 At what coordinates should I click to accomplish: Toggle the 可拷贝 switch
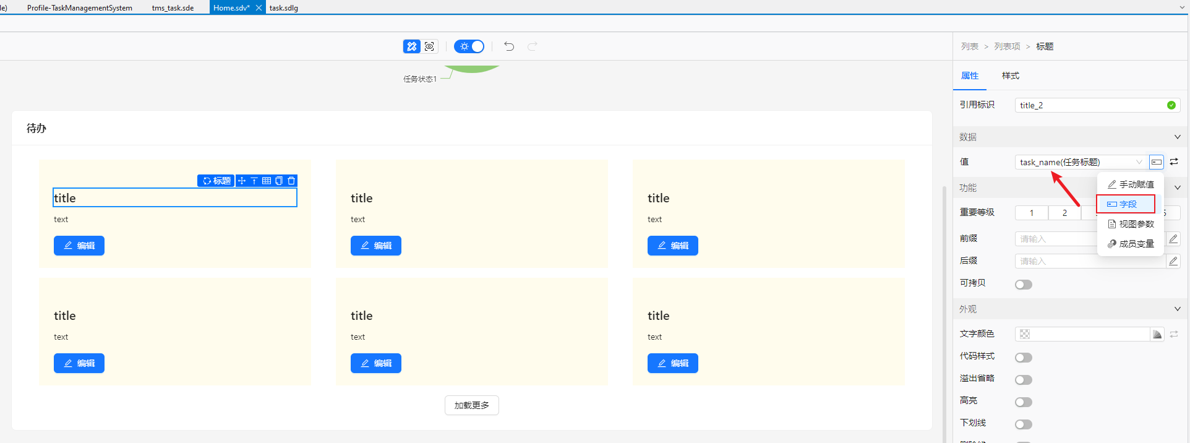(x=1024, y=285)
